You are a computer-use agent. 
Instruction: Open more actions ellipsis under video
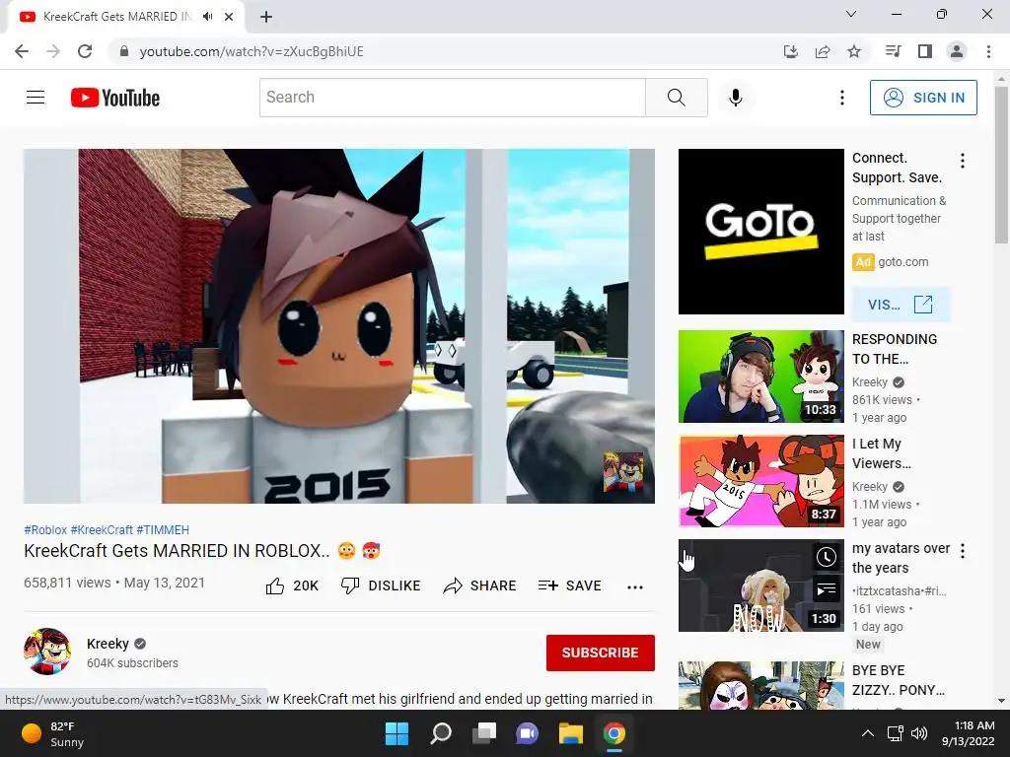[635, 587]
